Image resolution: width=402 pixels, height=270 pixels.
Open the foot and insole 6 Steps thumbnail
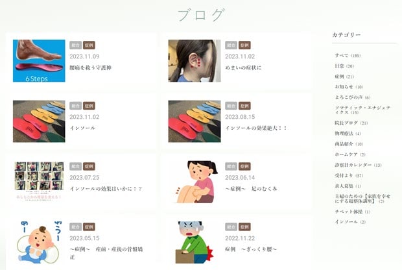(x=39, y=61)
